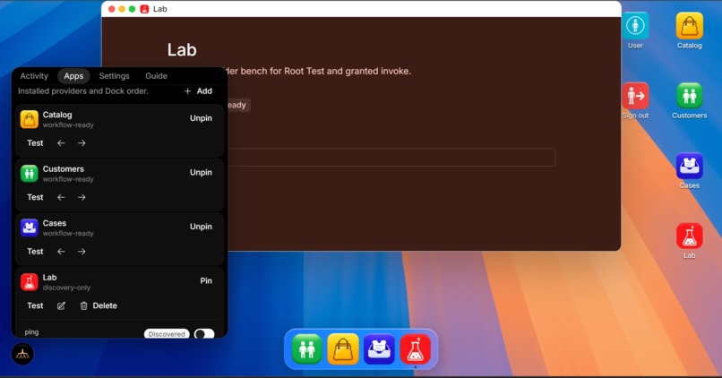Open the Lab desktop icon
This screenshot has width=722, height=378.
(690, 236)
